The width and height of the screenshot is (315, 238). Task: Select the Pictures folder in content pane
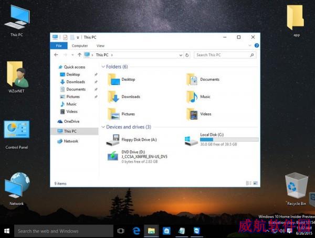pyautogui.click(x=121, y=114)
